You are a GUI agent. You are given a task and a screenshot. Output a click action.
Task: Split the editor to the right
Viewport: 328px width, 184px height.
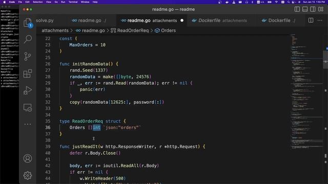click(311, 20)
